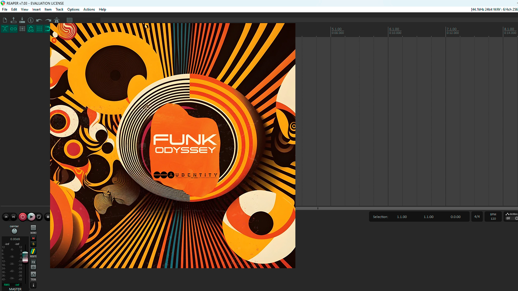The width and height of the screenshot is (518, 291).
Task: Open the File menu
Action: (x=5, y=9)
